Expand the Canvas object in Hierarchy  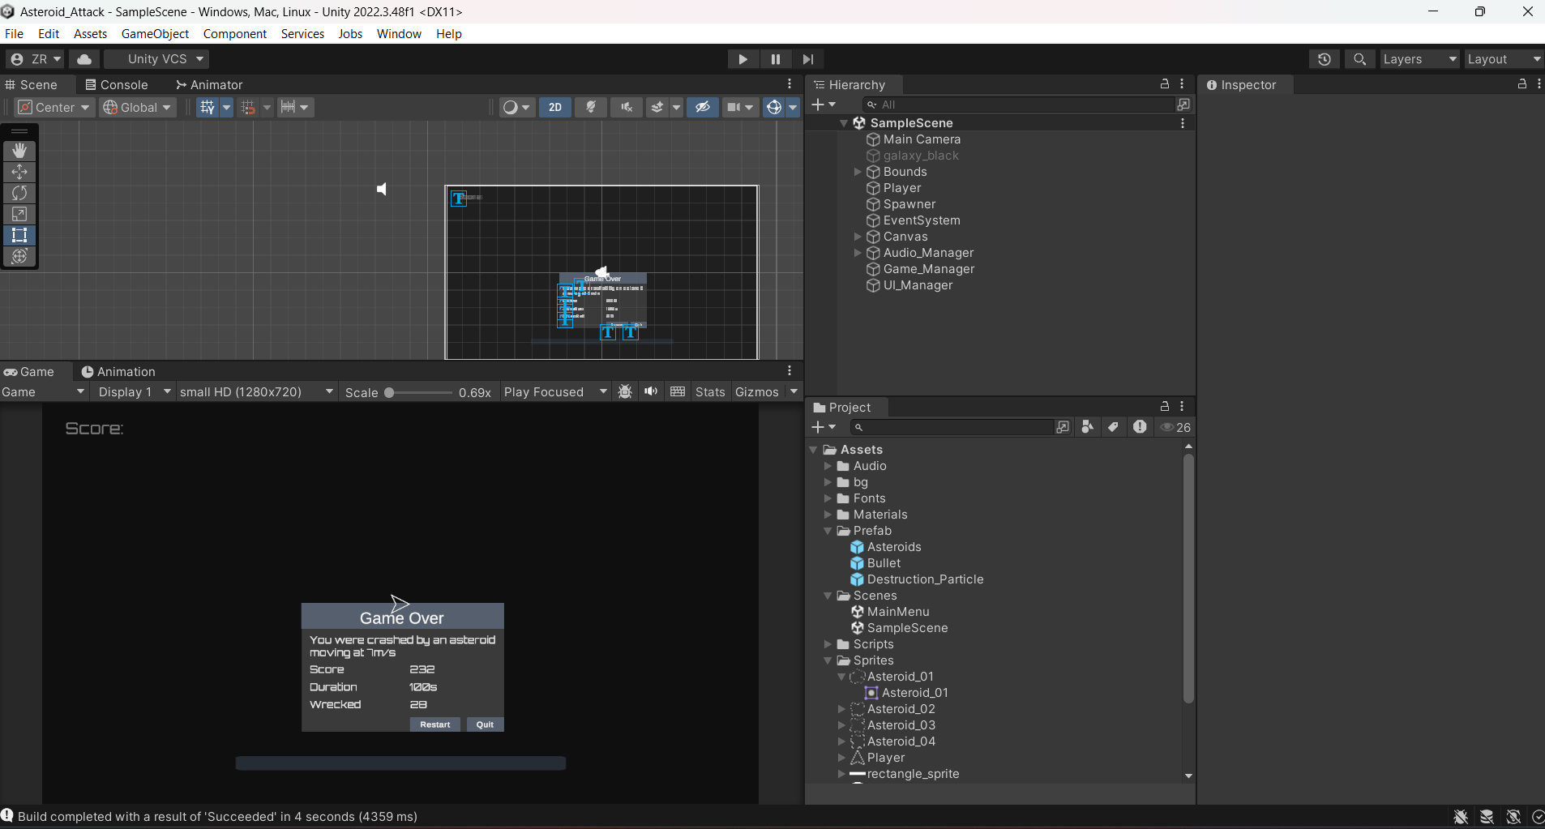[858, 237]
